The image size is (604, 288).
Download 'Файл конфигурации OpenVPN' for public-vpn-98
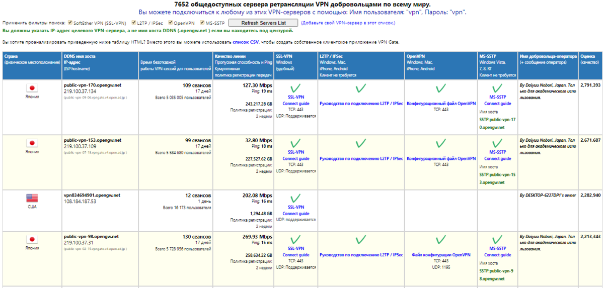(x=441, y=255)
